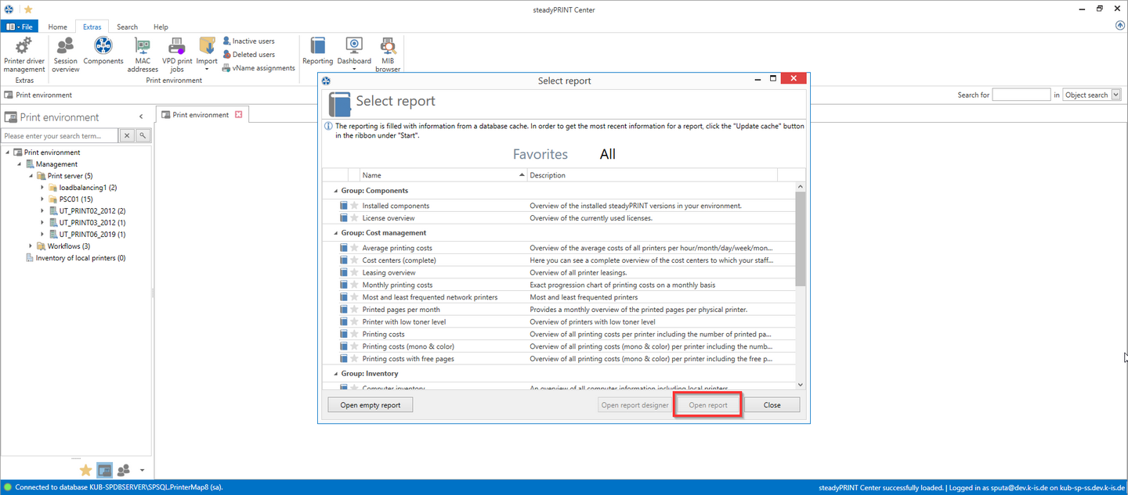Close the Print environment document tab
The width and height of the screenshot is (1128, 495).
239,115
